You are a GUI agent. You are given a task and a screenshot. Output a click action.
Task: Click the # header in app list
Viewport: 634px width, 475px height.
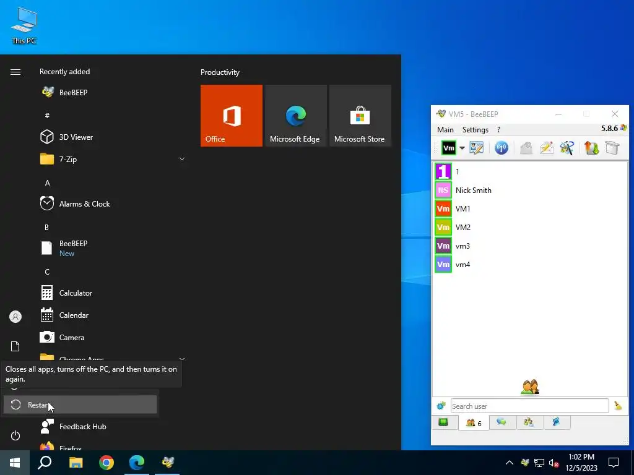tap(47, 116)
